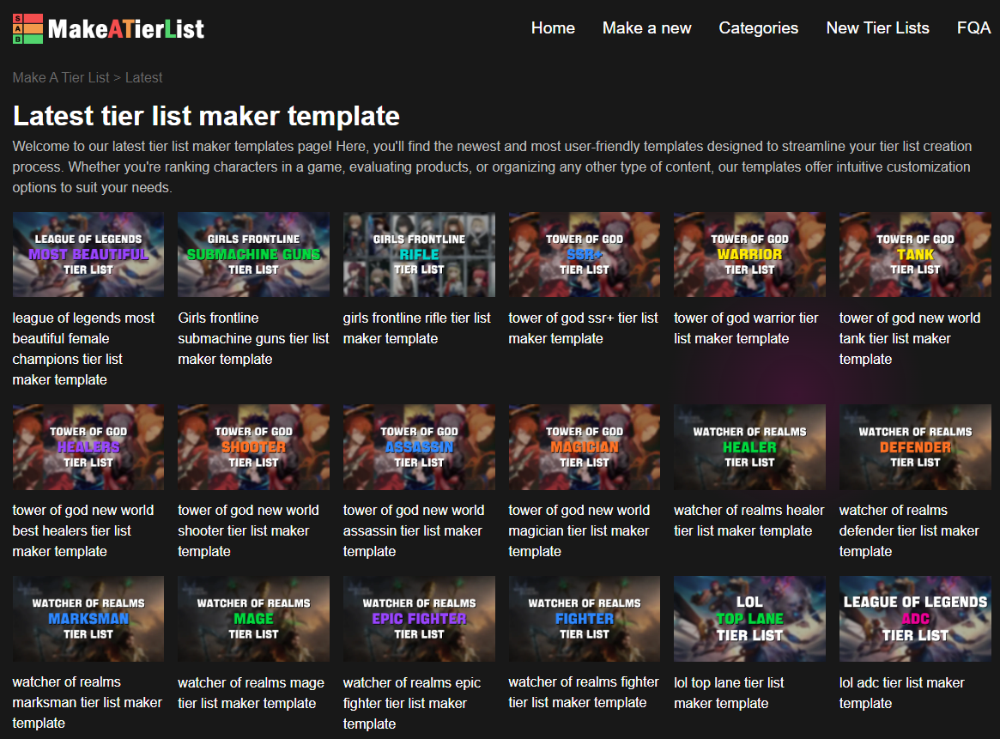Click tower of god warrior template link
Image resolution: width=1000 pixels, height=739 pixels.
pyautogui.click(x=746, y=329)
